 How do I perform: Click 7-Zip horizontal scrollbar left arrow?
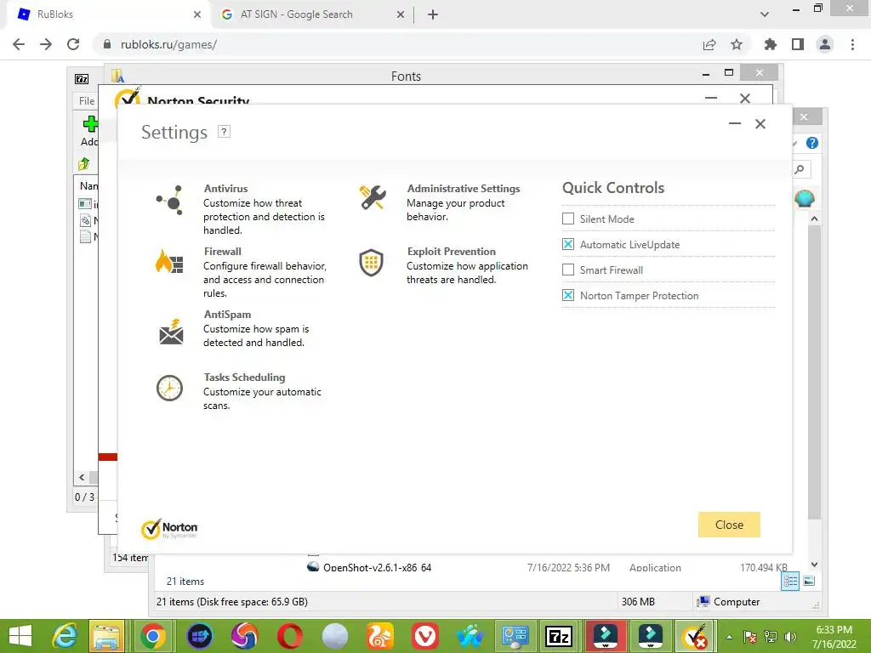tap(82, 478)
